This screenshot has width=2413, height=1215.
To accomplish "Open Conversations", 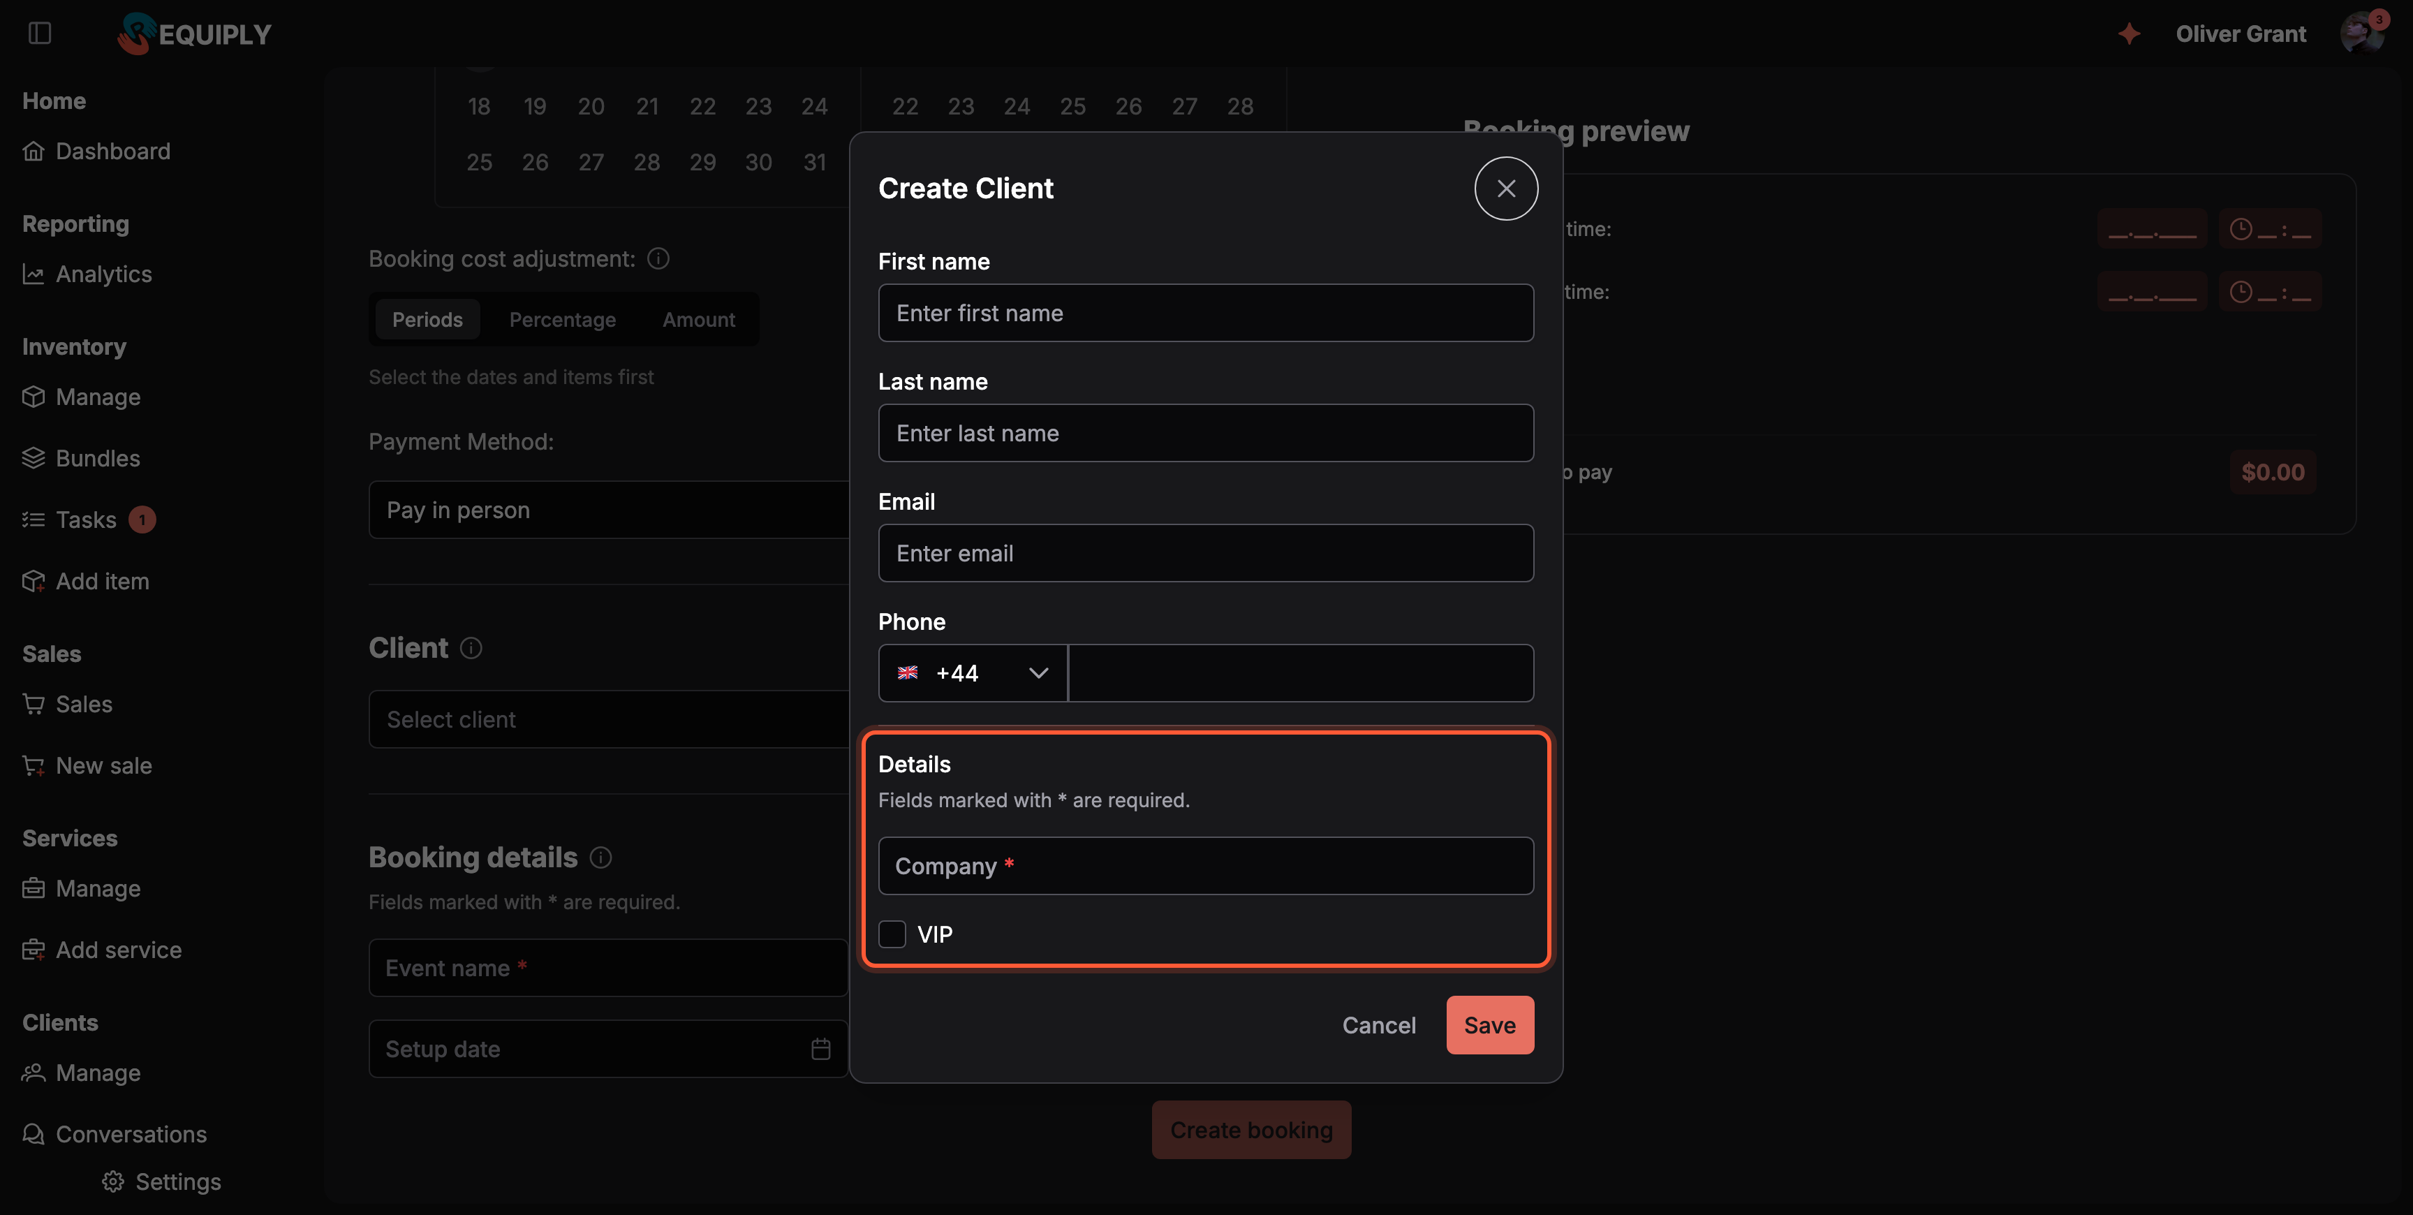I will point(115,1133).
